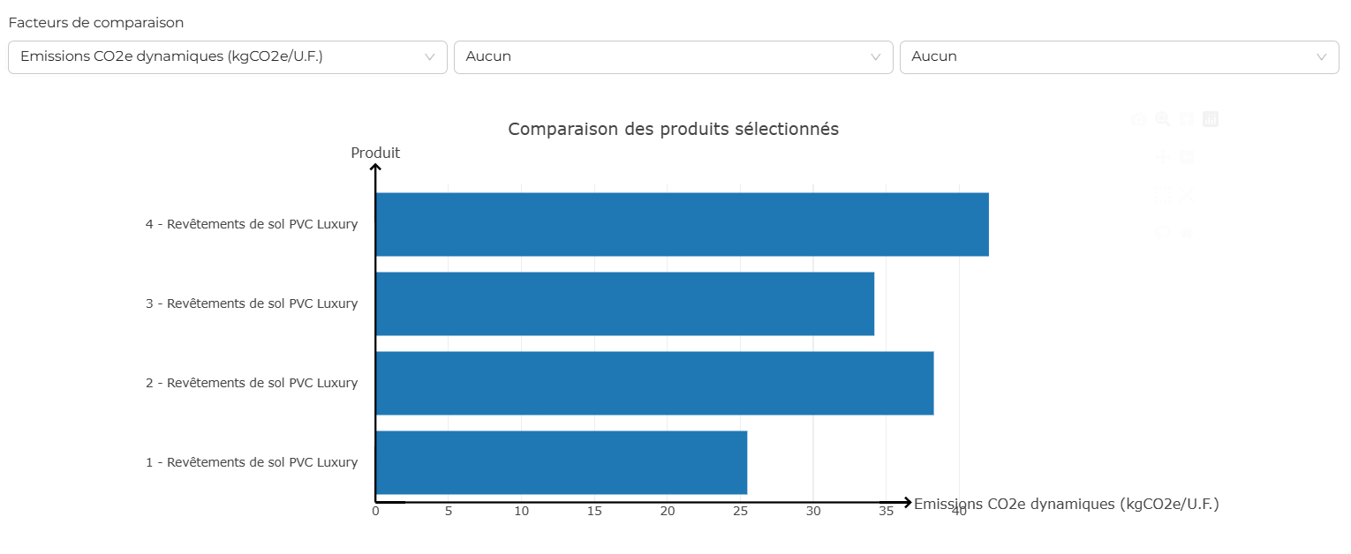
Task: Reset axes with the home icon
Action: click(x=1187, y=233)
